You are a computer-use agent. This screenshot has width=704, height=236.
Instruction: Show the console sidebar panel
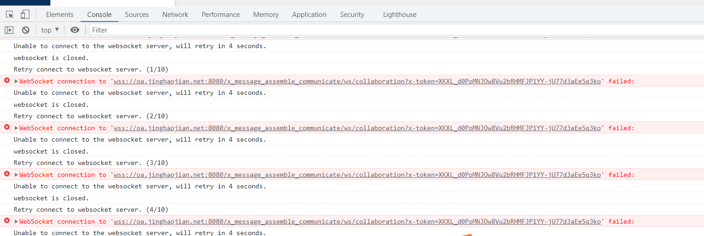(x=9, y=30)
